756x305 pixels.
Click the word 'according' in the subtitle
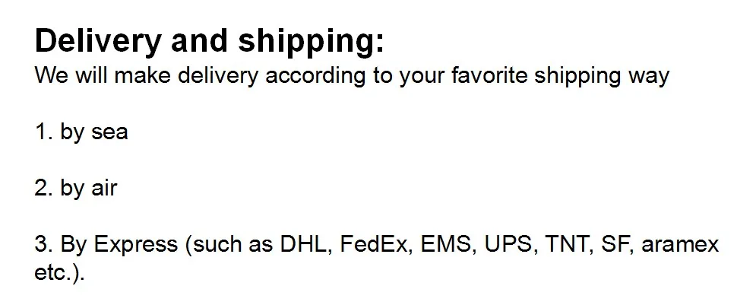tap(315, 76)
